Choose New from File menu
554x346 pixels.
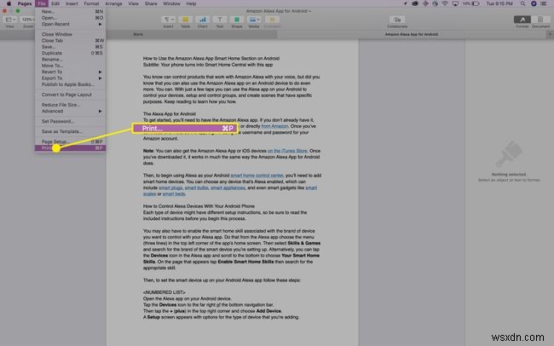pos(70,11)
